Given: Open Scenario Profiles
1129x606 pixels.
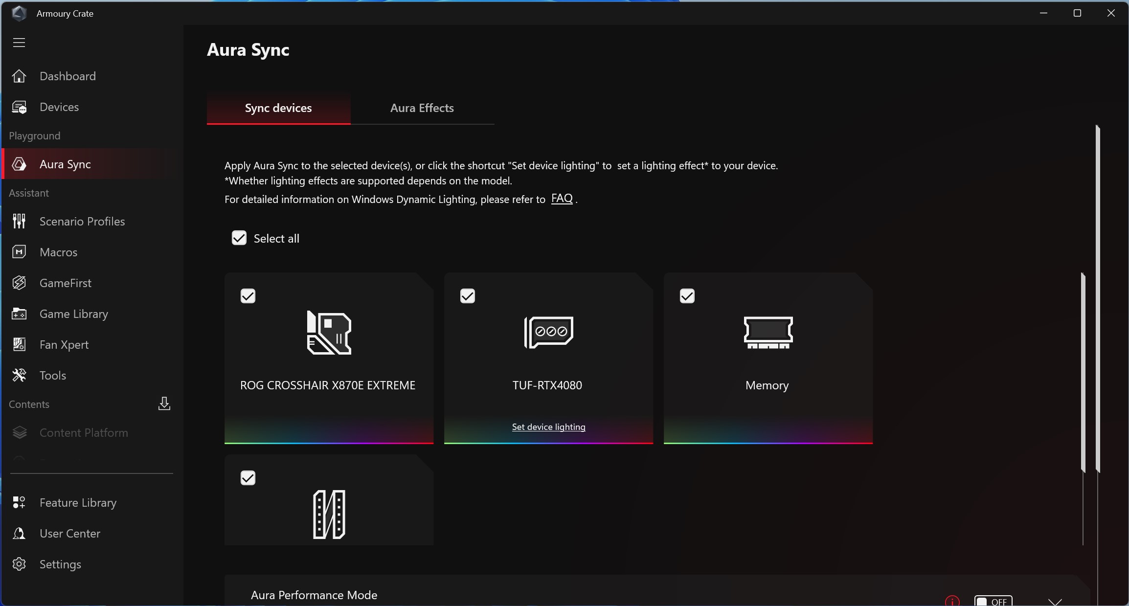Looking at the screenshot, I should [x=83, y=222].
